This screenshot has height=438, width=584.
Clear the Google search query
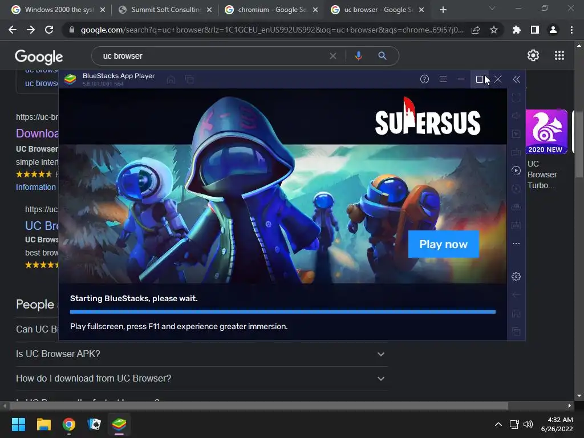click(333, 56)
